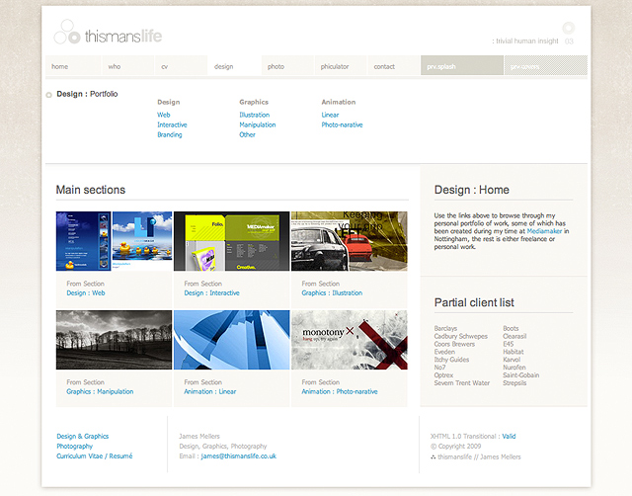Open the monotony Photo-narative thumbnail
The height and width of the screenshot is (496, 632).
(350, 340)
